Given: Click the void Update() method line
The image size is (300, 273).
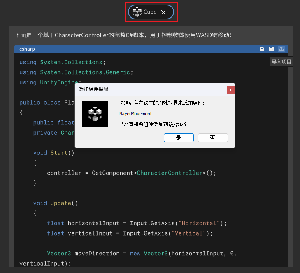Looking at the screenshot, I should pyautogui.click(x=55, y=203).
